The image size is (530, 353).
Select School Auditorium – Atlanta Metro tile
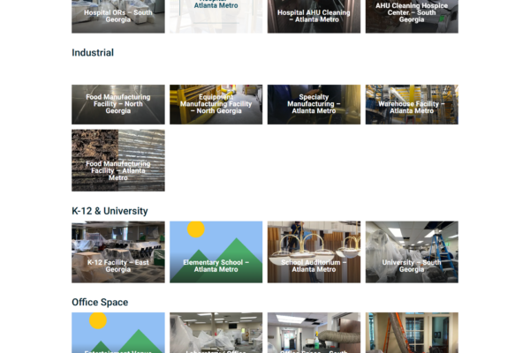(314, 252)
